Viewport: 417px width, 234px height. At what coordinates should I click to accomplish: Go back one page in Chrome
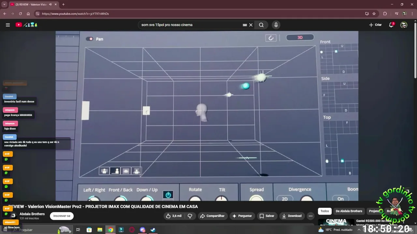tap(5, 14)
